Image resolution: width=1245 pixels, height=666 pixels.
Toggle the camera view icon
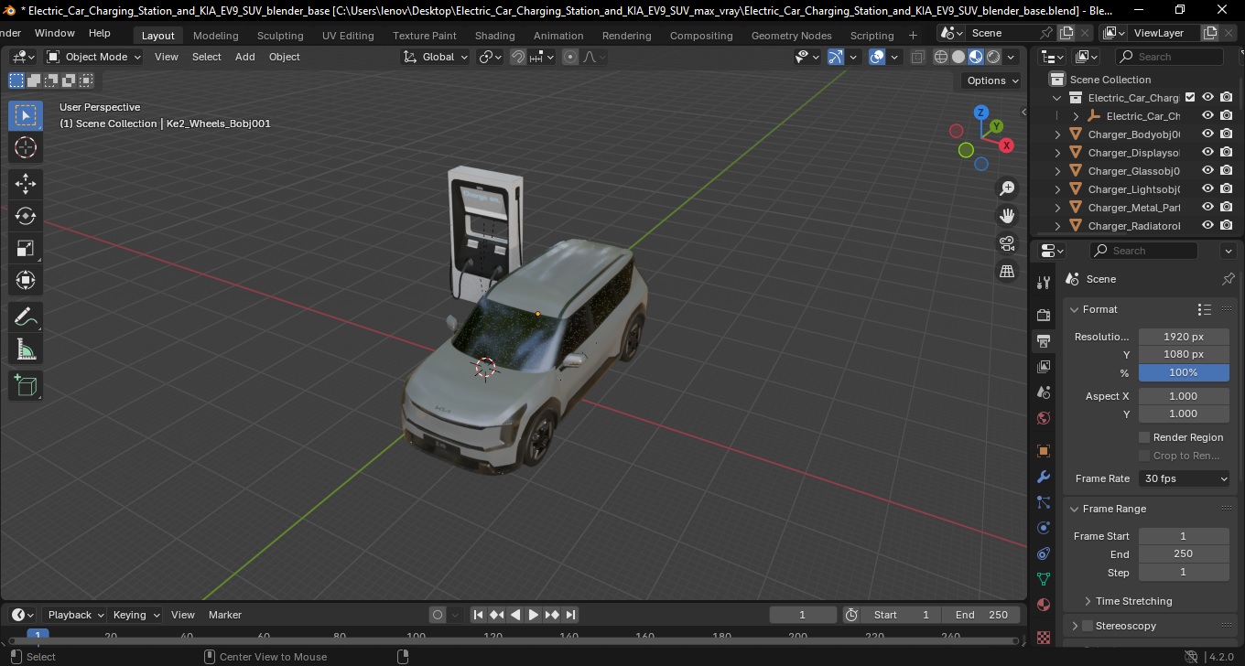point(1007,243)
